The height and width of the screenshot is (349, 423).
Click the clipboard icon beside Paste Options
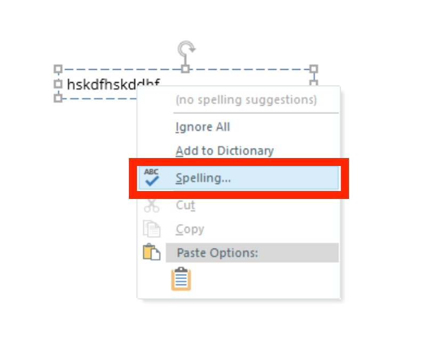152,252
